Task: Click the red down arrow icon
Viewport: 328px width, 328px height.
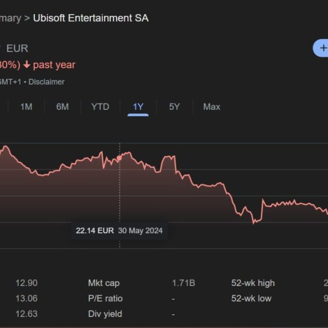Action: (x=27, y=65)
